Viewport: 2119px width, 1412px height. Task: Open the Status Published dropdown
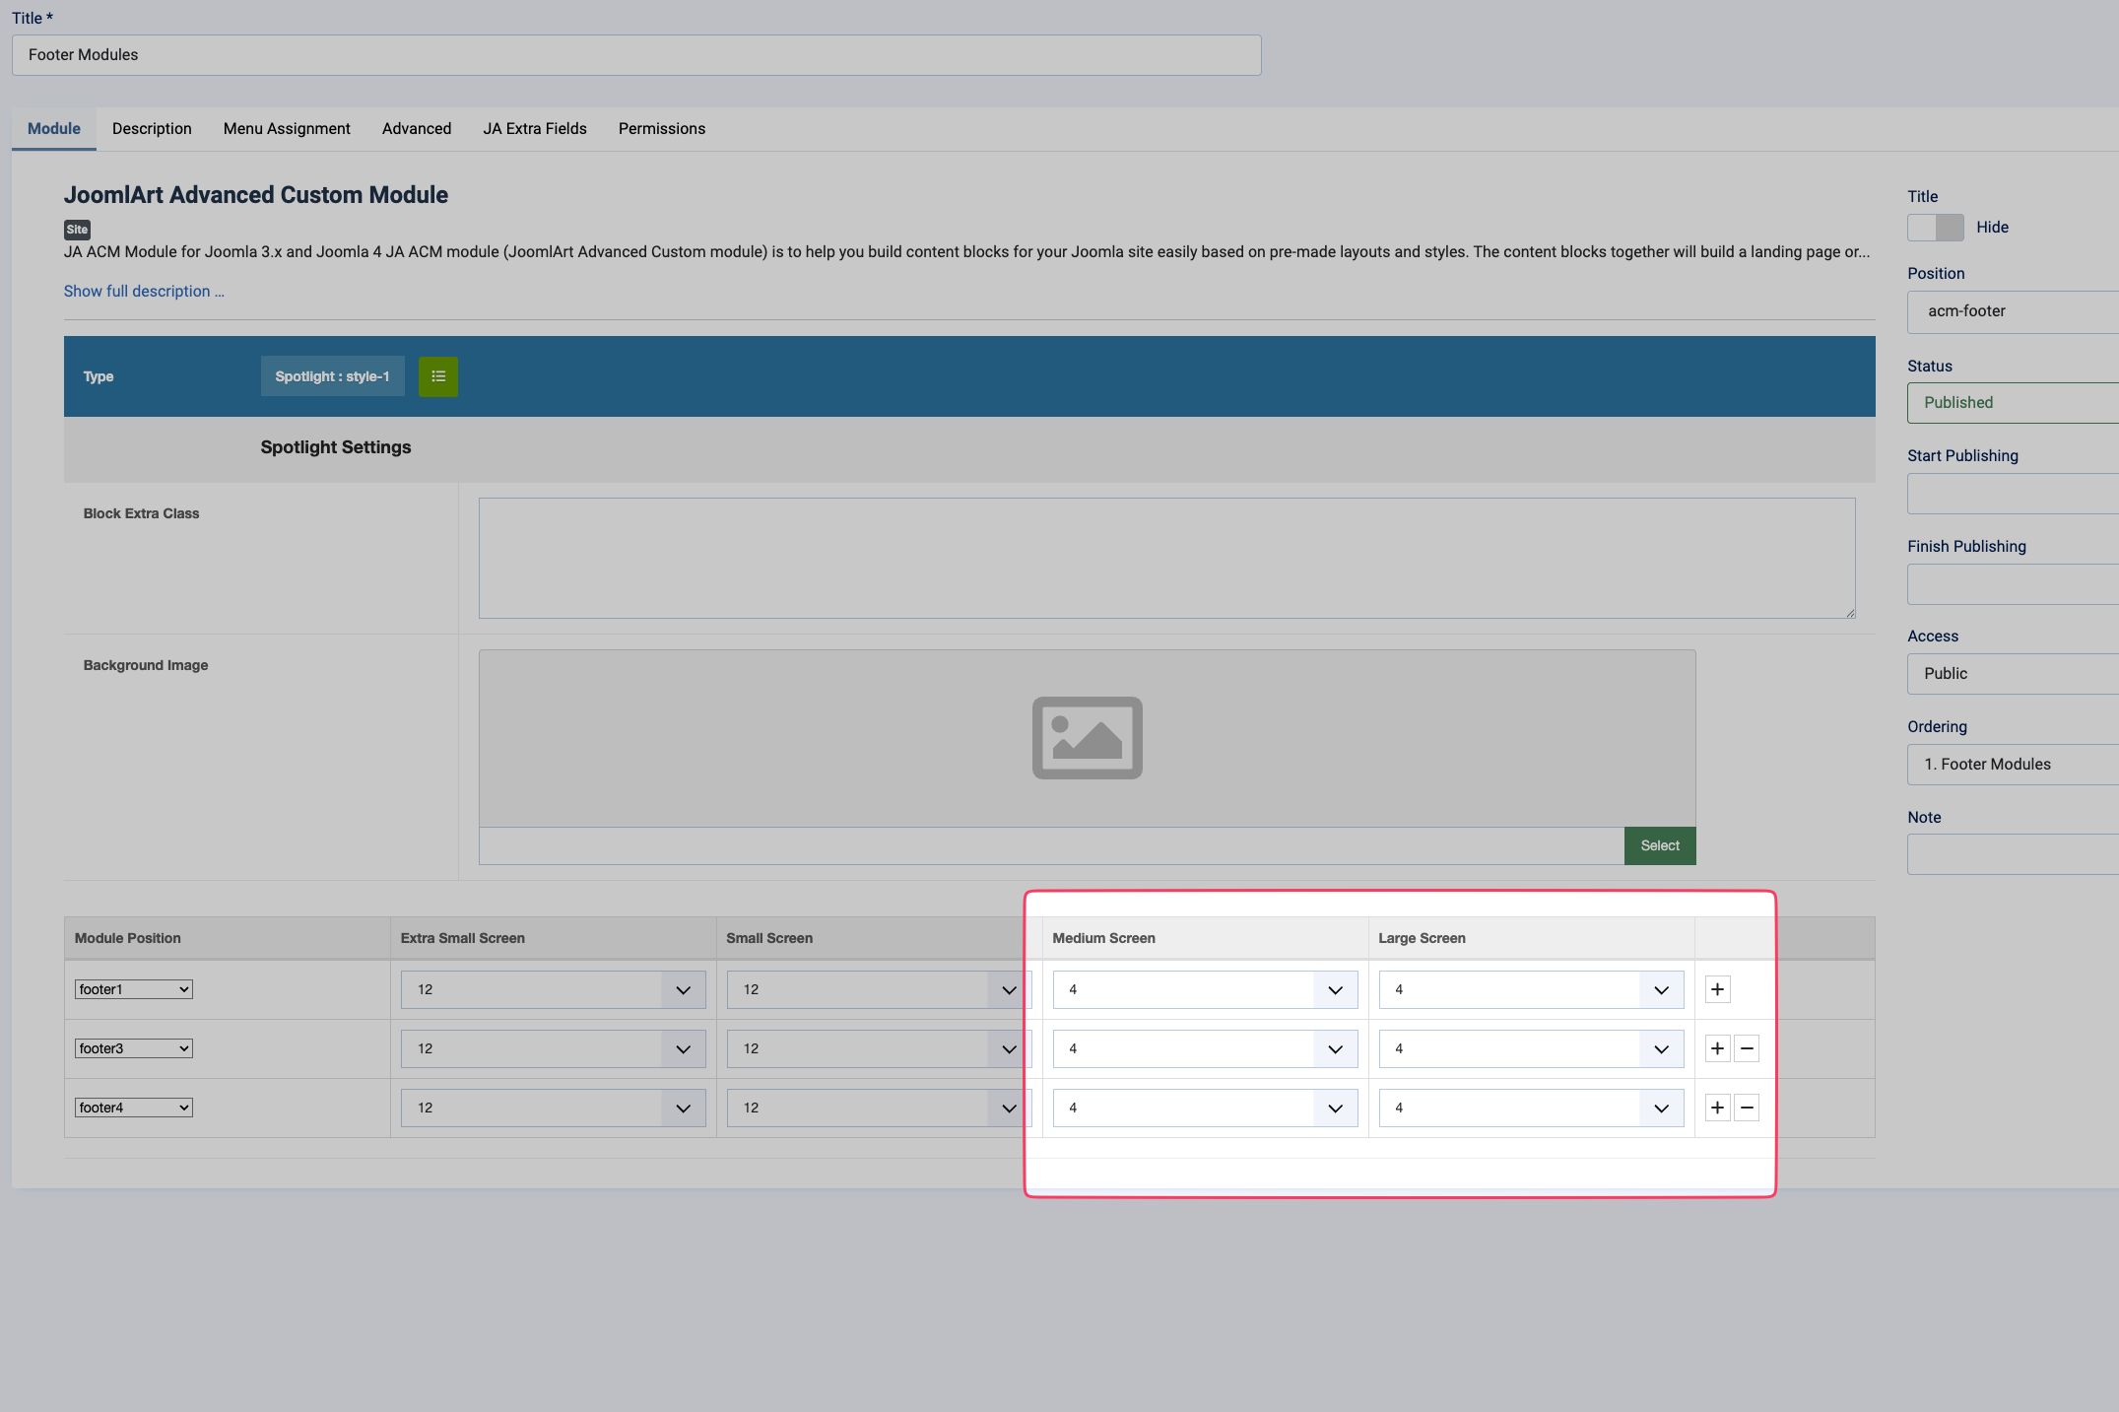coord(2010,402)
